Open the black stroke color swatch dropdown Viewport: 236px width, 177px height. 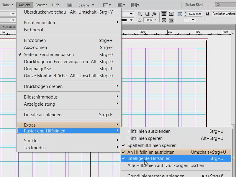pos(131,20)
